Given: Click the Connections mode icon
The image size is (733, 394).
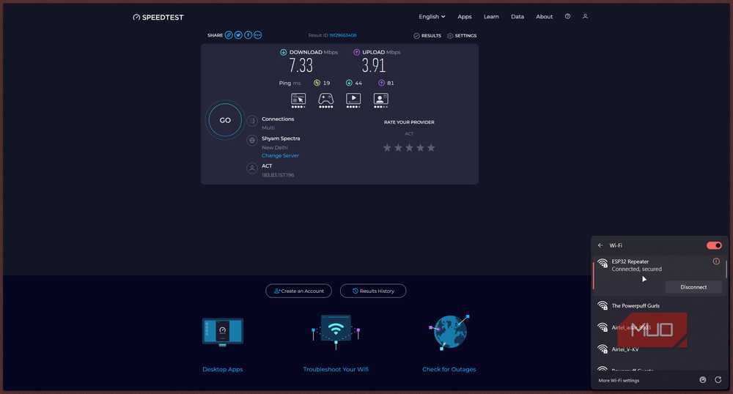Looking at the screenshot, I should [x=252, y=121].
